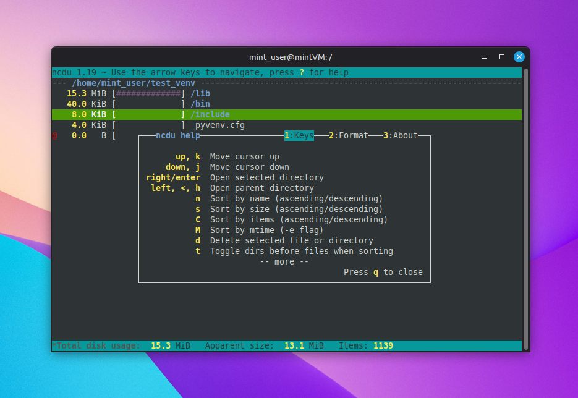Viewport: 578px width, 398px height.
Task: Open the 2:Format help tab
Action: [x=349, y=135]
